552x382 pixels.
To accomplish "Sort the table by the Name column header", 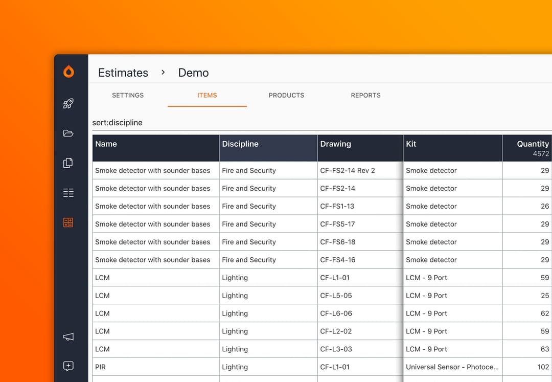I will tap(106, 144).
